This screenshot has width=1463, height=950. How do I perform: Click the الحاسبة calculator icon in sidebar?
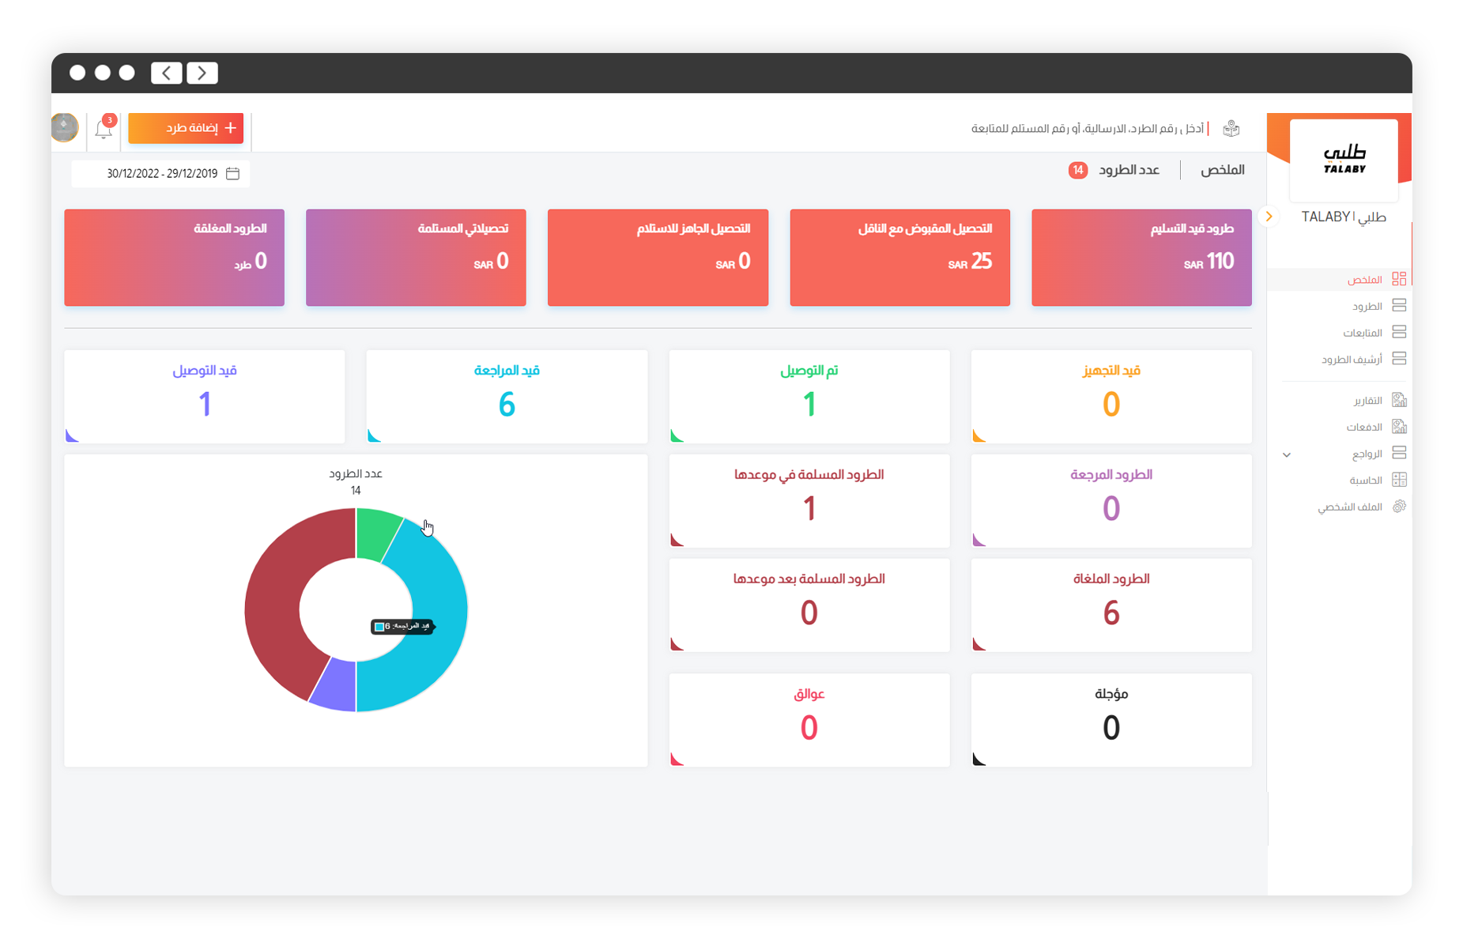(x=1398, y=480)
